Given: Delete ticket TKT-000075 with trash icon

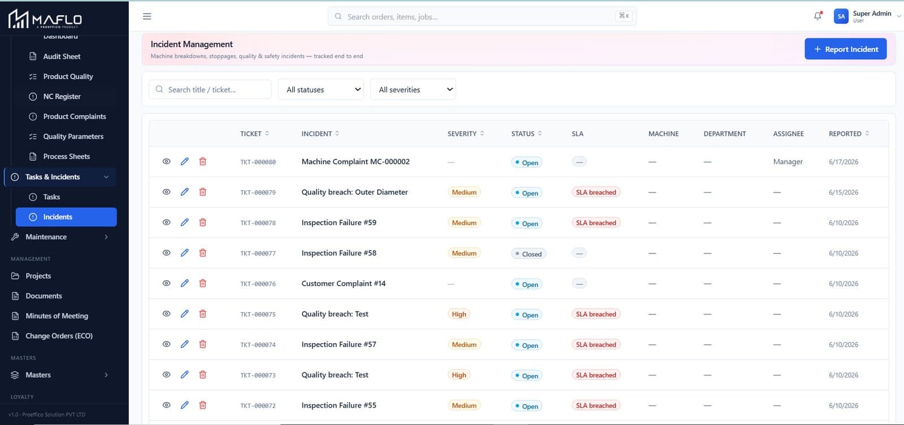Looking at the screenshot, I should point(203,314).
